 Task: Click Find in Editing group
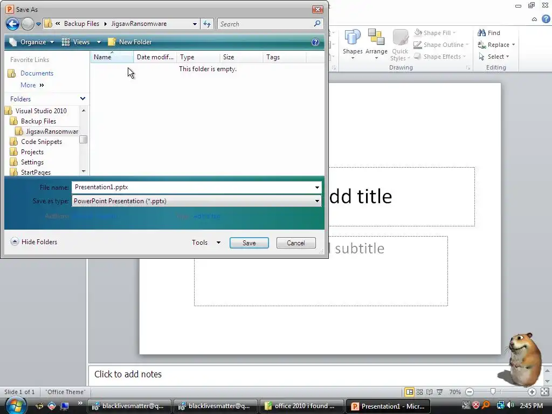[x=489, y=33]
